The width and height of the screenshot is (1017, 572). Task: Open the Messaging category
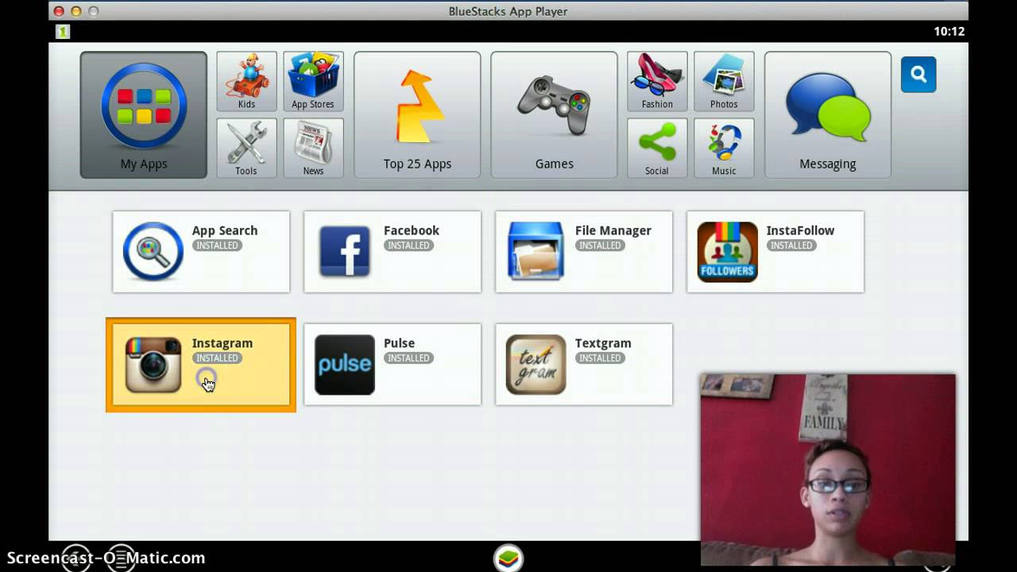click(827, 115)
